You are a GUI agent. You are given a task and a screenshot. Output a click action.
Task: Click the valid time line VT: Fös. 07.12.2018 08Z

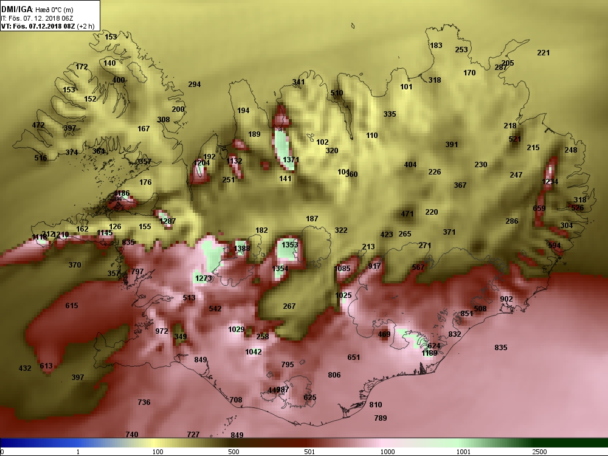38,26
